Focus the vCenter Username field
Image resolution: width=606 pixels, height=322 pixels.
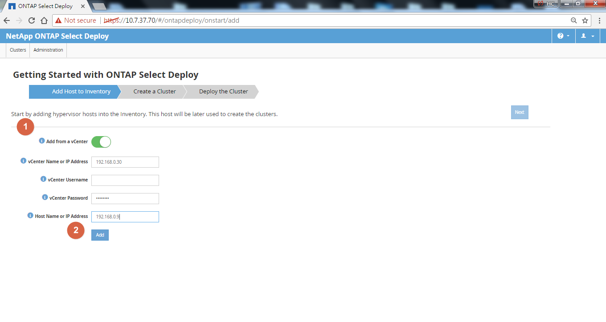[125, 180]
